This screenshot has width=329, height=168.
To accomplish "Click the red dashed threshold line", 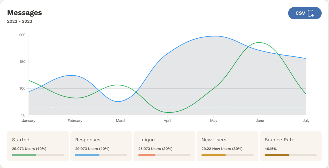I will click(x=167, y=107).
